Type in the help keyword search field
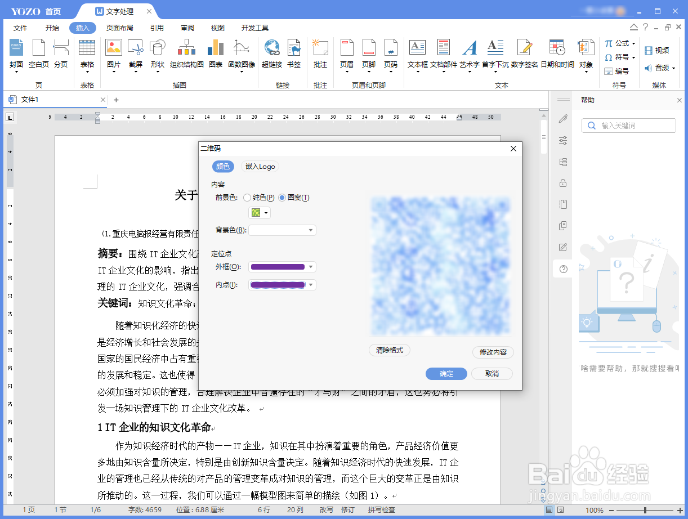Screen dimensions: 688x519 (x=629, y=126)
